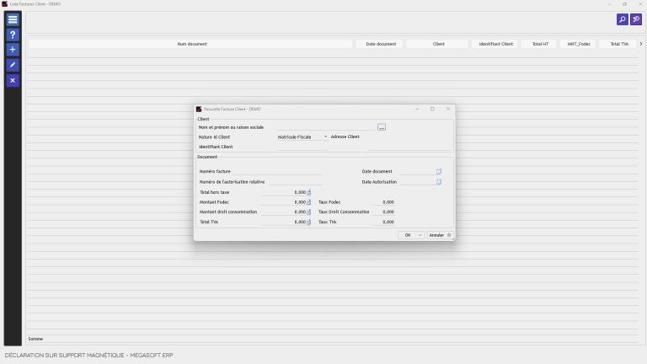Sort by the Client column header
Screen dimensions: 647x364
click(438, 44)
